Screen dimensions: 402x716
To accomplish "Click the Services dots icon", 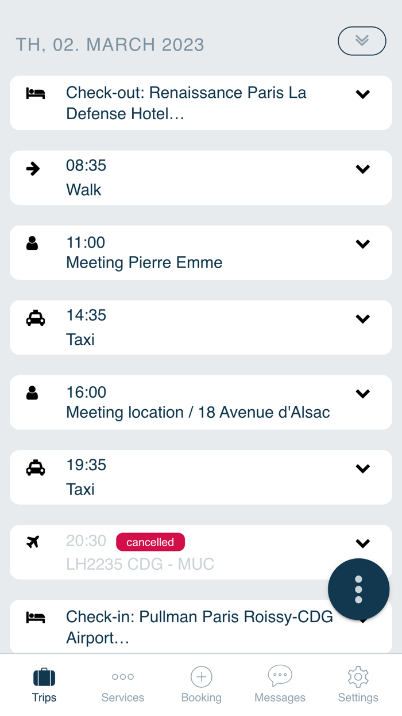I will pyautogui.click(x=122, y=676).
